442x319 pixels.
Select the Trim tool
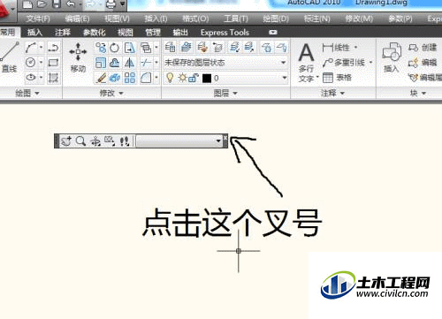(146, 63)
